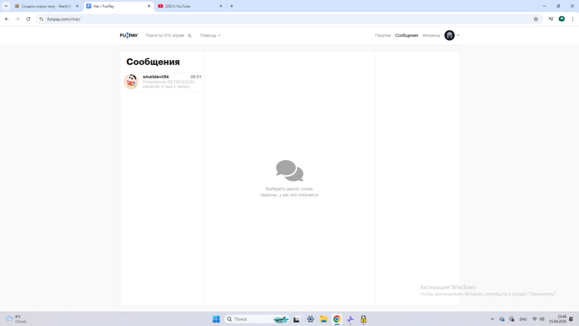Open the Chrome three-dot menu
Viewport: 579px width, 326px height.
pos(573,19)
